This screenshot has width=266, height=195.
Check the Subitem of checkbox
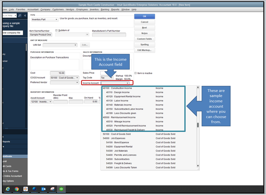[56, 31]
